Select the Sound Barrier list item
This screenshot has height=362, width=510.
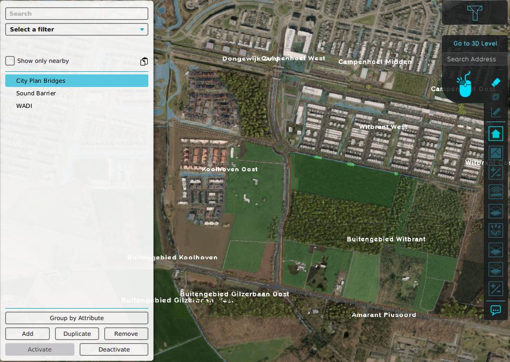click(36, 93)
